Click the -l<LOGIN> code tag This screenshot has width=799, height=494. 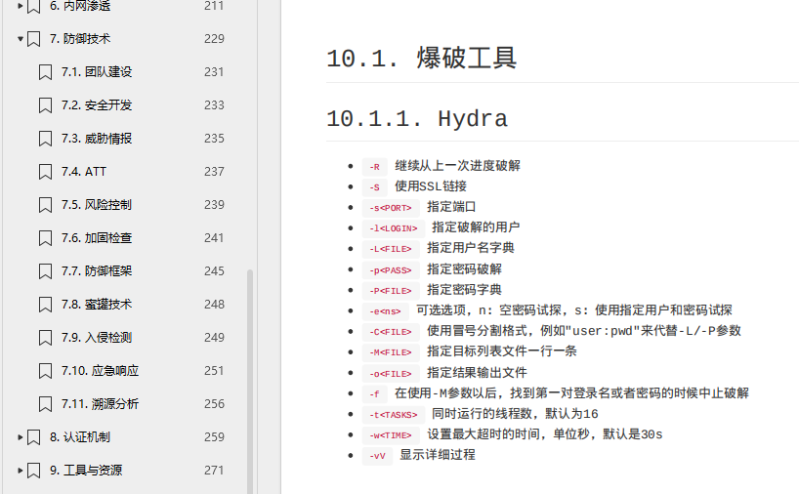pos(394,228)
